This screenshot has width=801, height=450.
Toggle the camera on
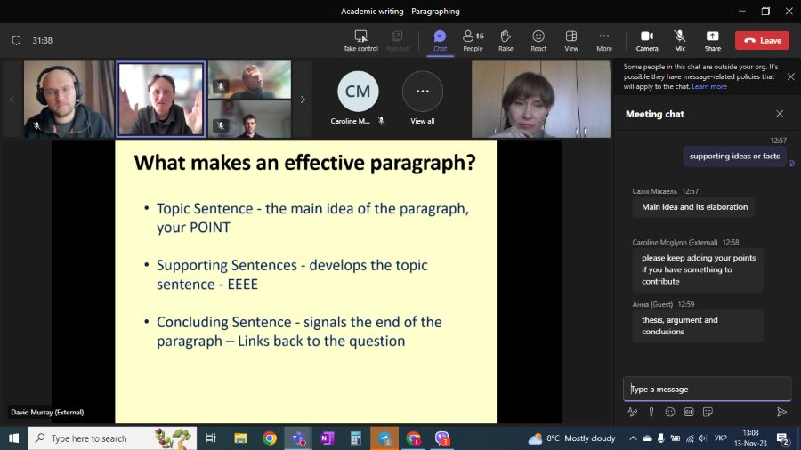tap(647, 40)
